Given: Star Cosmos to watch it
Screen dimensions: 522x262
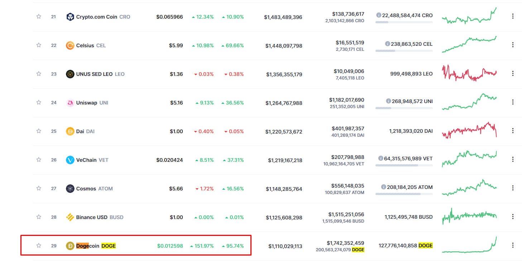Looking at the screenshot, I should coord(39,188).
